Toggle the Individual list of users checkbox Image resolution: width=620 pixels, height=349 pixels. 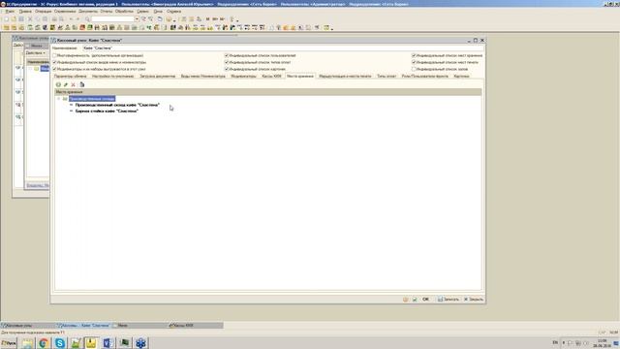227,56
